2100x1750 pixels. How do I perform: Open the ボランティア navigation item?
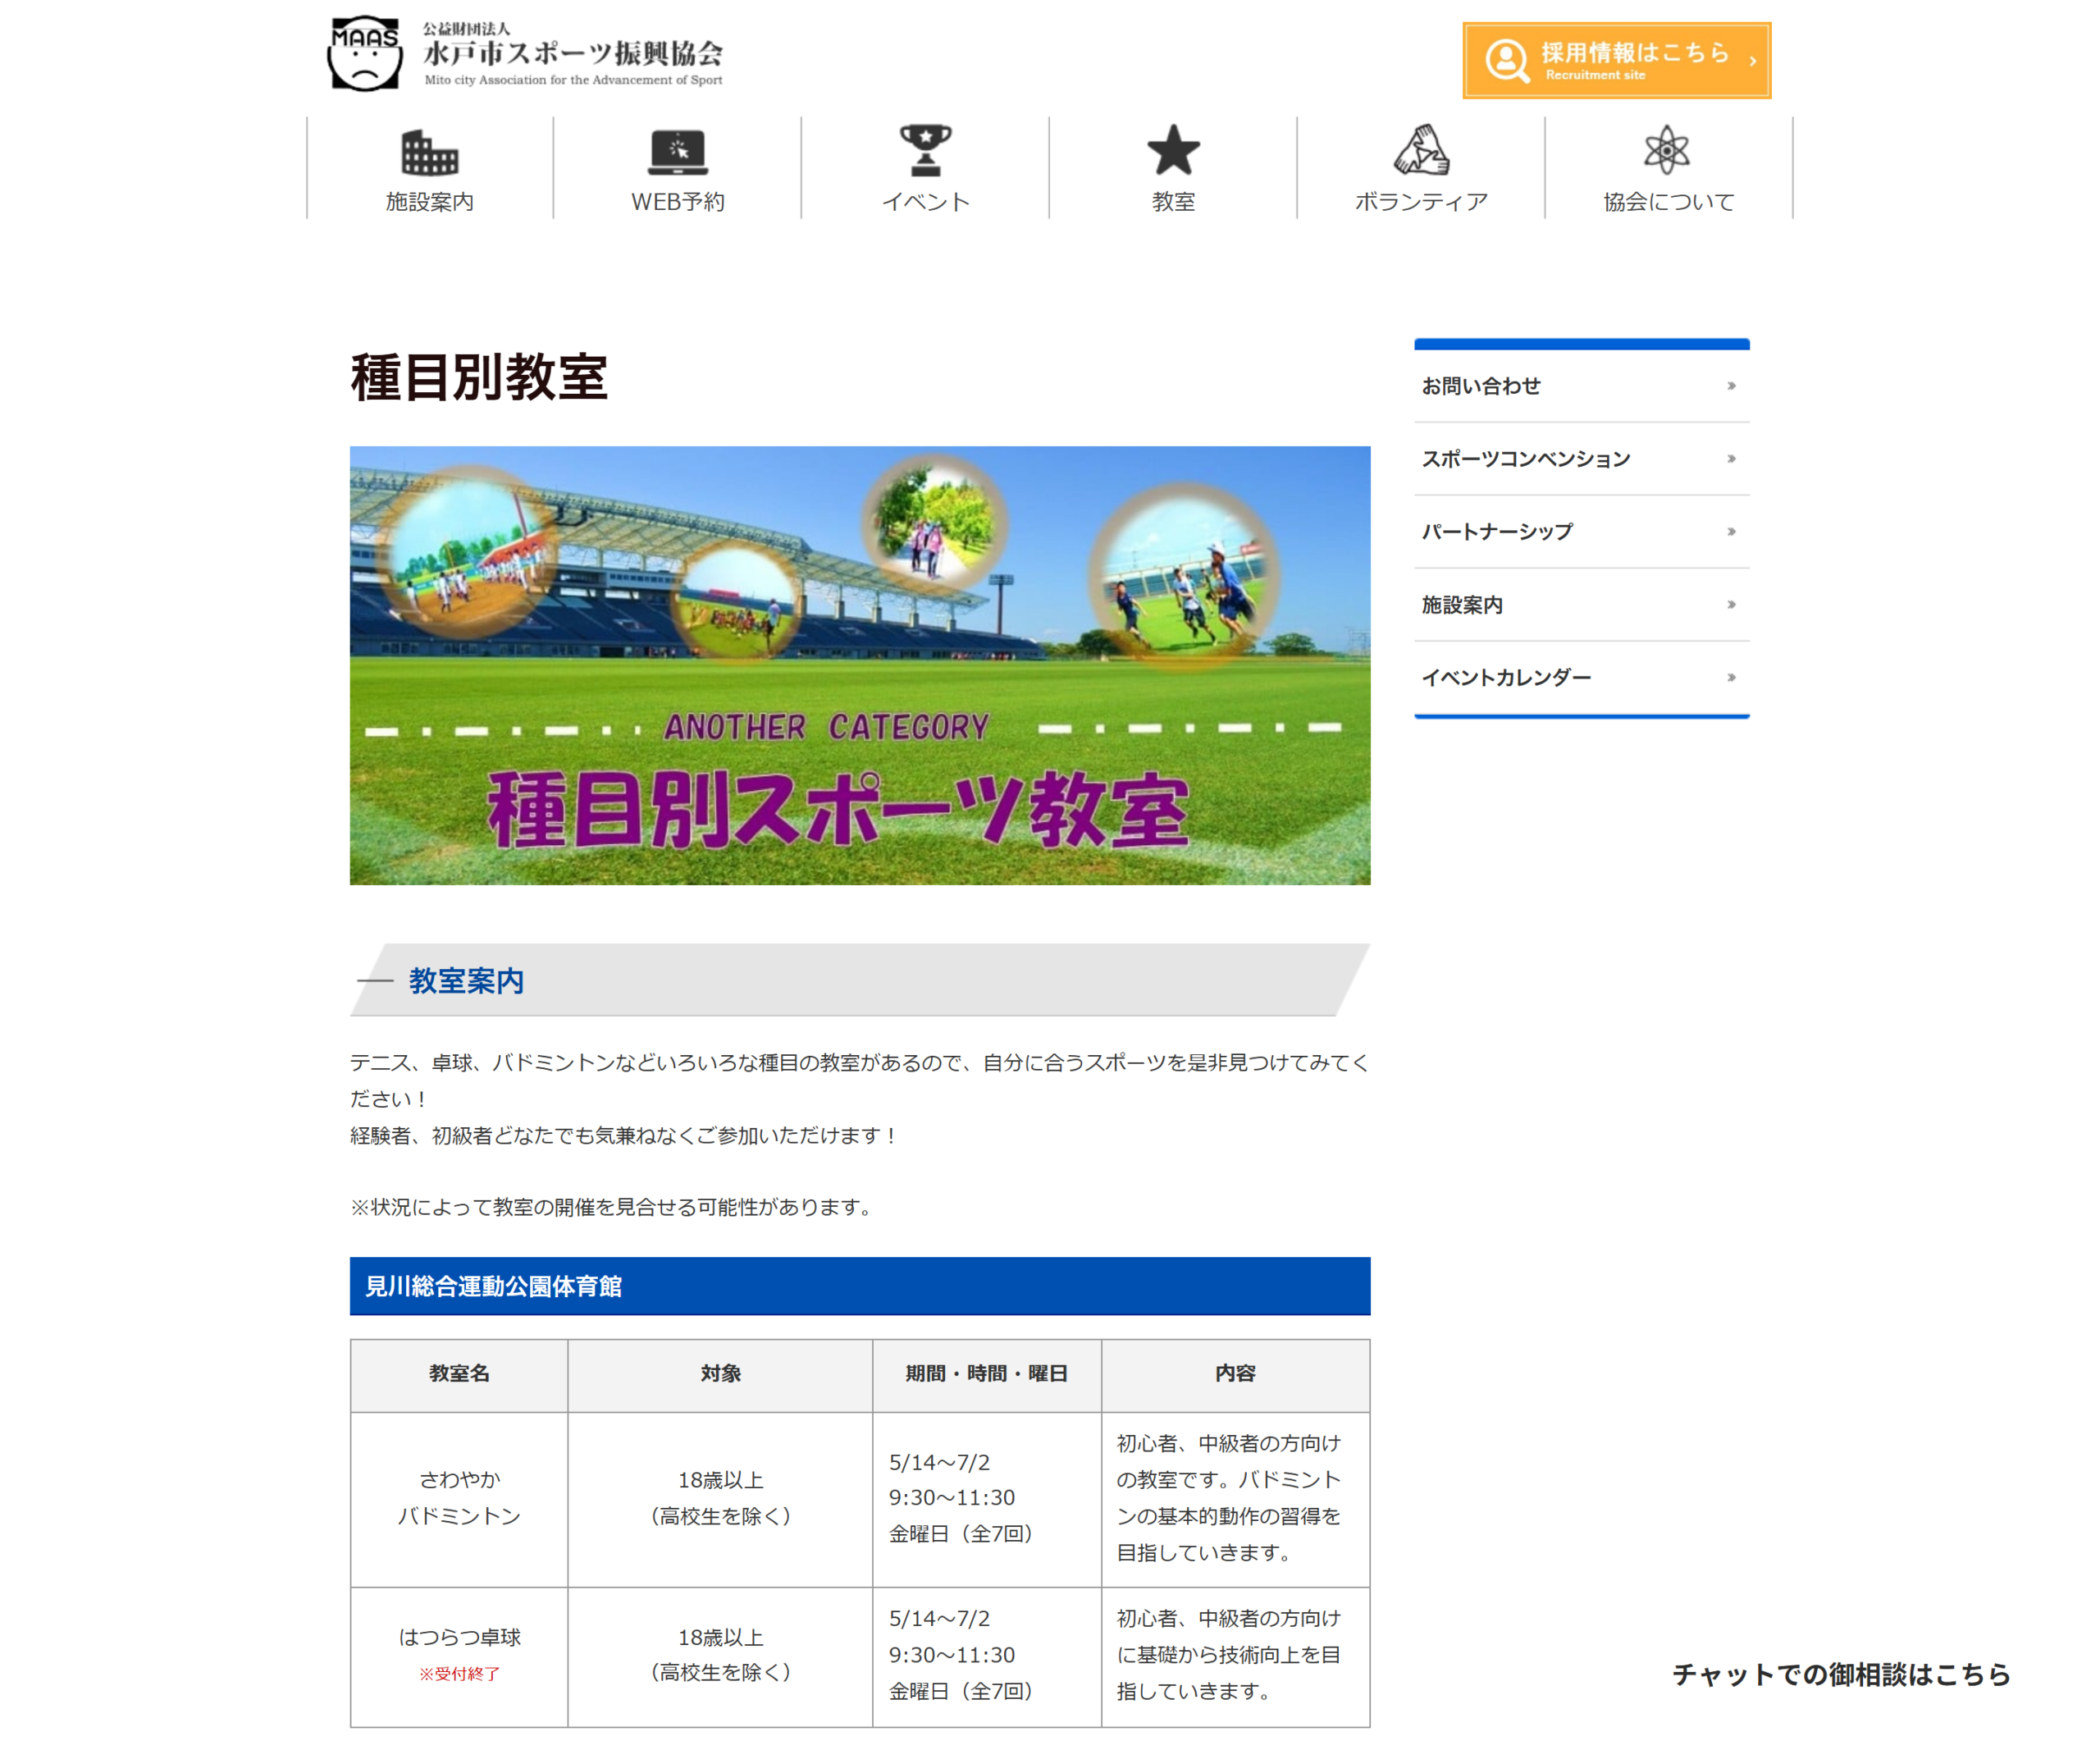(x=1421, y=168)
